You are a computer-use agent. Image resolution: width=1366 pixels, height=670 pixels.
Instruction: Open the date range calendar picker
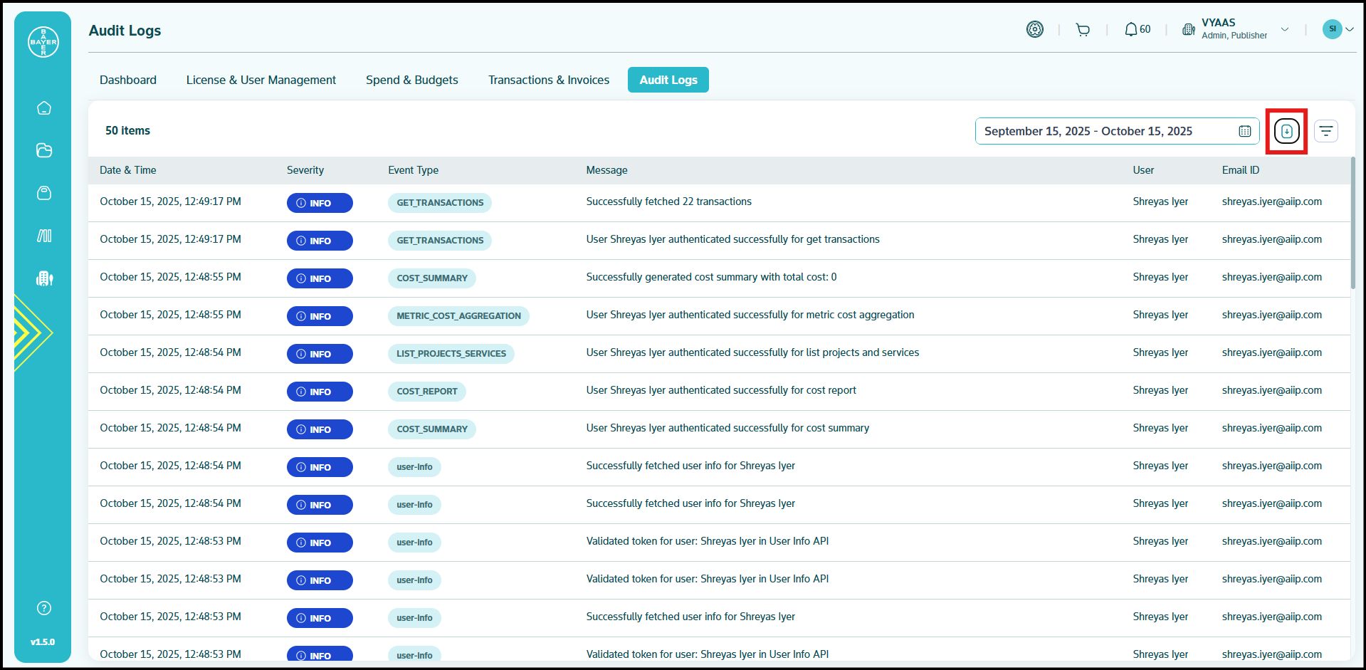pyautogui.click(x=1244, y=131)
